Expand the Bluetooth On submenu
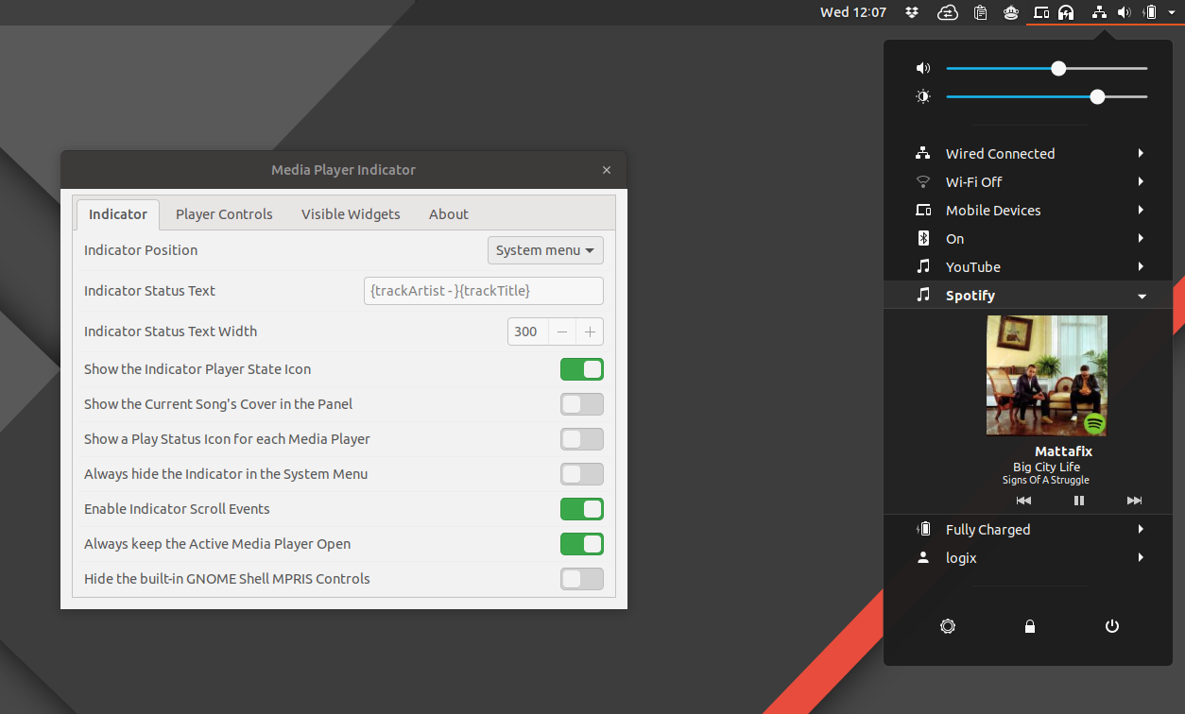Image resolution: width=1185 pixels, height=714 pixels. (1028, 238)
